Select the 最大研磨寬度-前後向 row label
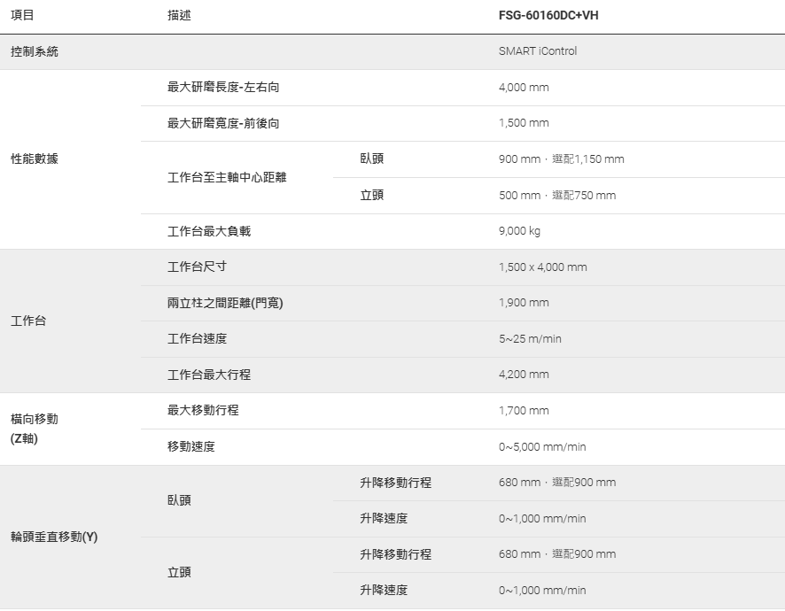Image resolution: width=785 pixels, height=611 pixels. 223,123
